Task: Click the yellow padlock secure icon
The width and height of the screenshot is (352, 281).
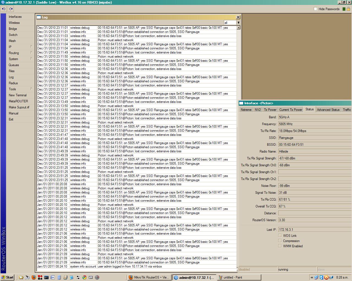Action: point(348,9)
